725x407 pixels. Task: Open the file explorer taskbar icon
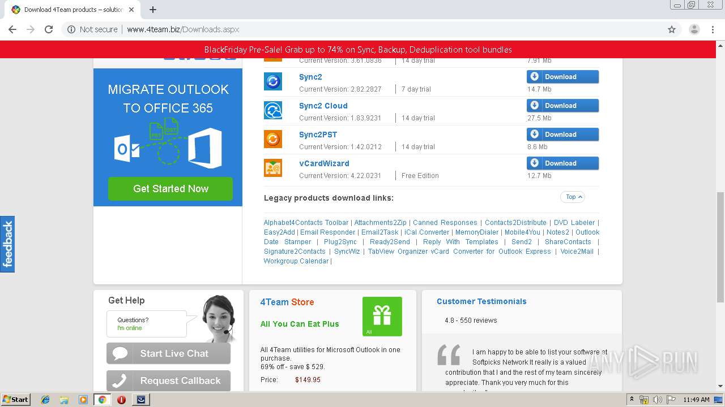[65, 400]
